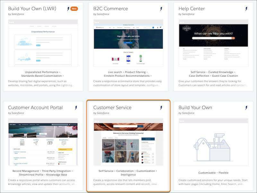Select the B2C Commerce title
The width and height of the screenshot is (257, 193).
click(111, 9)
